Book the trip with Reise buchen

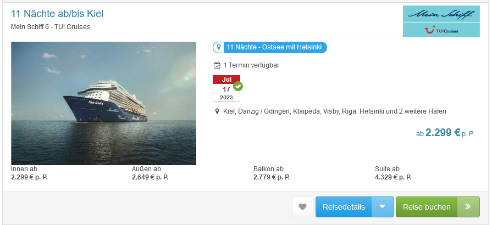[427, 207]
